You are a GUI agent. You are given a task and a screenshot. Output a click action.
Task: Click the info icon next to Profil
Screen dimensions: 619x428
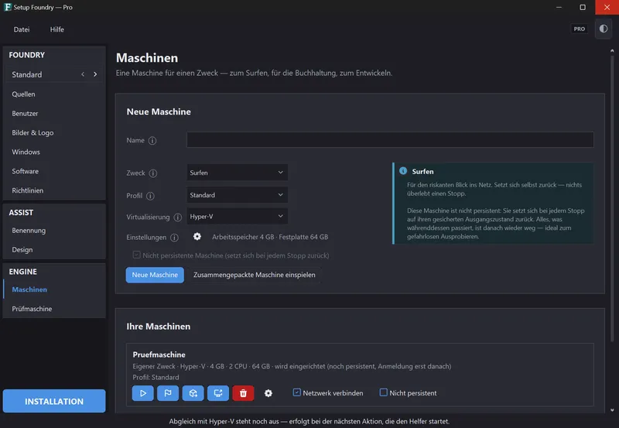[150, 196]
